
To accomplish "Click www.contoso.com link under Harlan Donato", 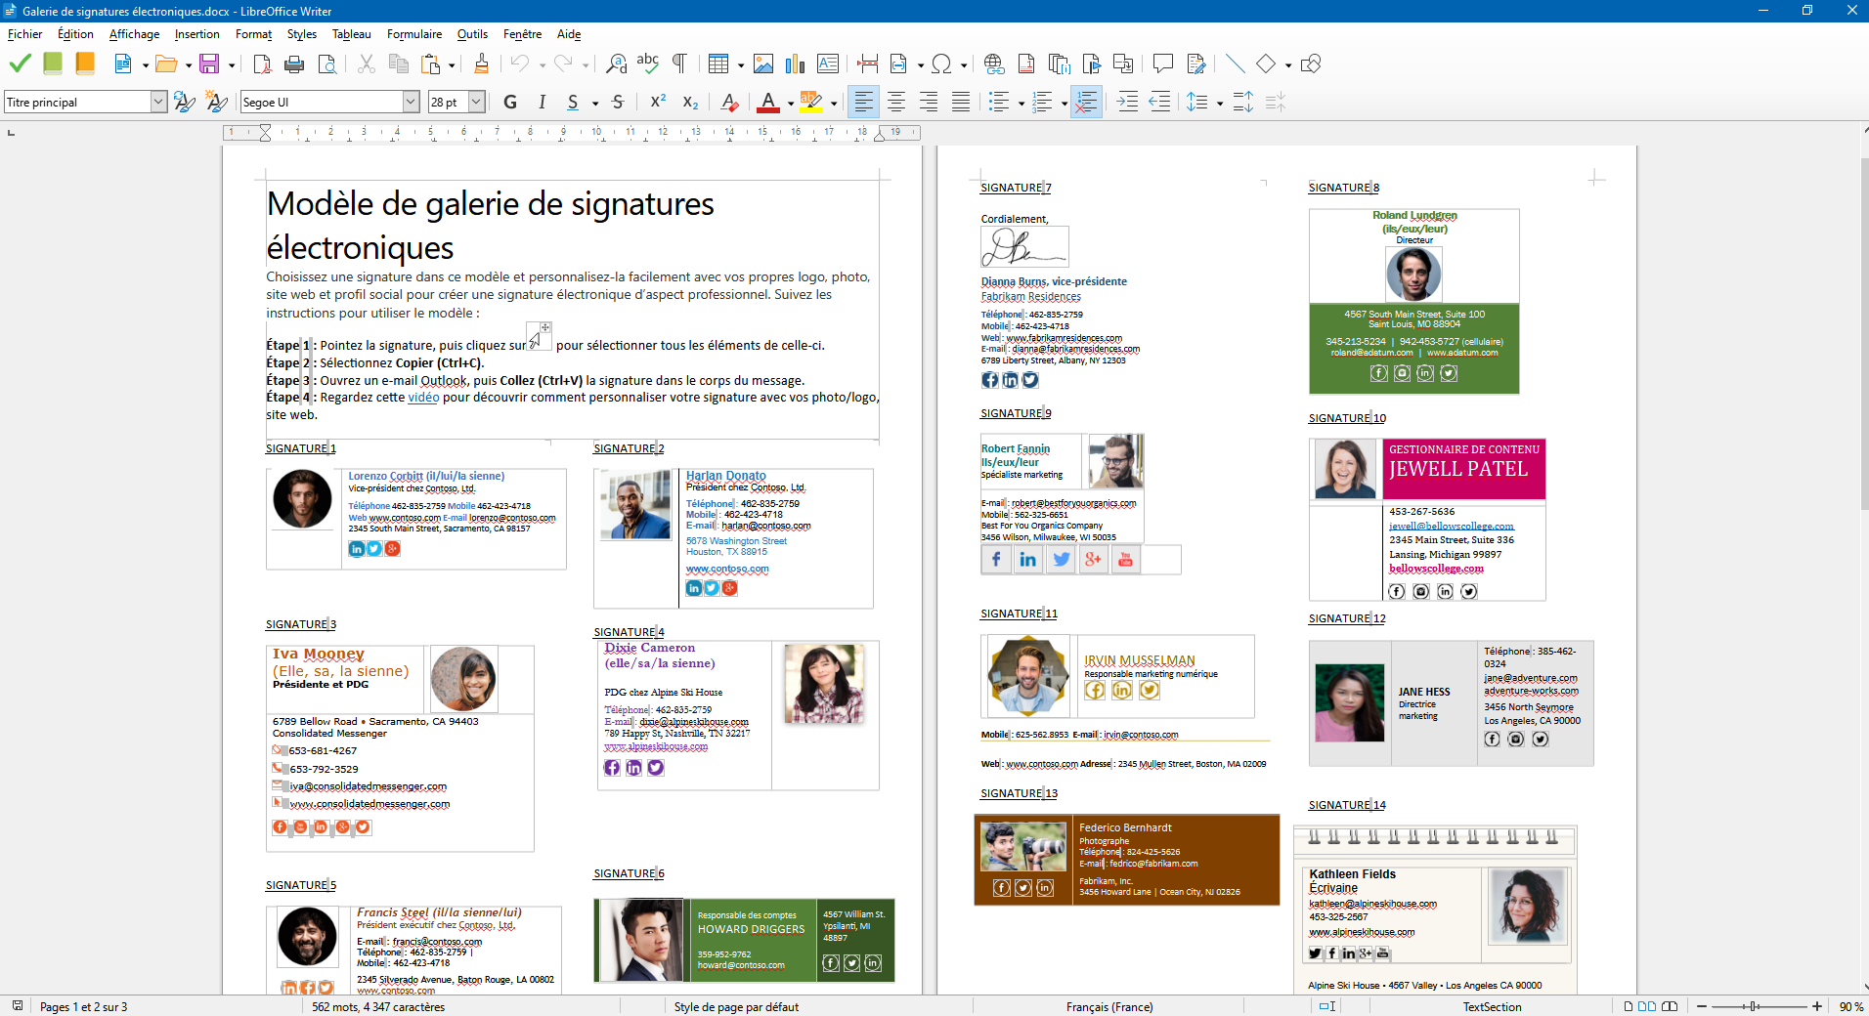I will (727, 569).
